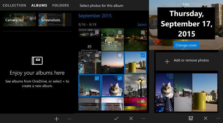Select the colorful stripes photo thumbnail

(135, 104)
